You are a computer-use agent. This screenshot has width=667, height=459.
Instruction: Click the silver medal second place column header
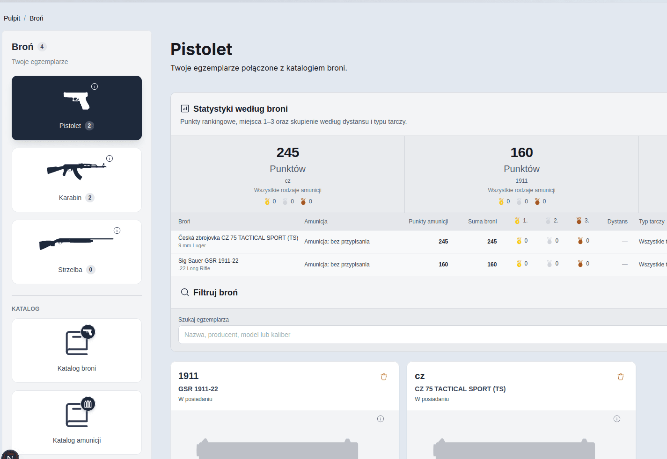tap(551, 221)
